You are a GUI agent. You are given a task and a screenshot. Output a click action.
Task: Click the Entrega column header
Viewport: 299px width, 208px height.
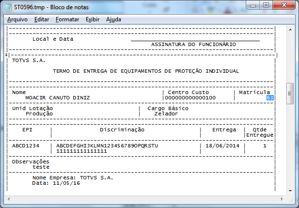[x=224, y=130]
